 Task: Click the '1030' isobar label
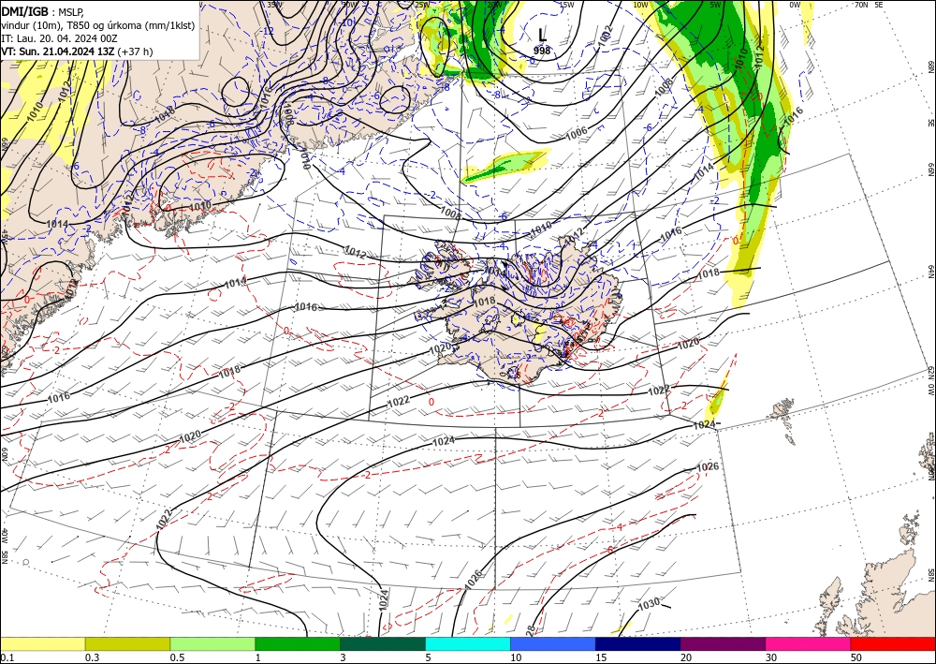pos(649,603)
